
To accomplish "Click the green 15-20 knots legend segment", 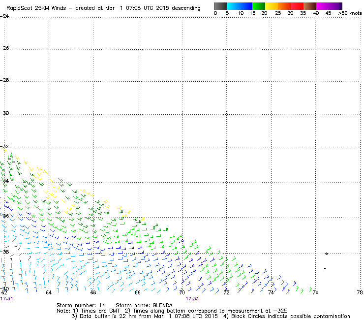I will click(259, 6).
